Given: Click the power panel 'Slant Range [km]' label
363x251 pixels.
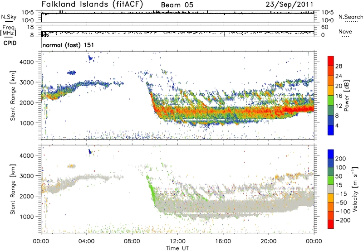Looking at the screenshot, I should pyautogui.click(x=13, y=96).
